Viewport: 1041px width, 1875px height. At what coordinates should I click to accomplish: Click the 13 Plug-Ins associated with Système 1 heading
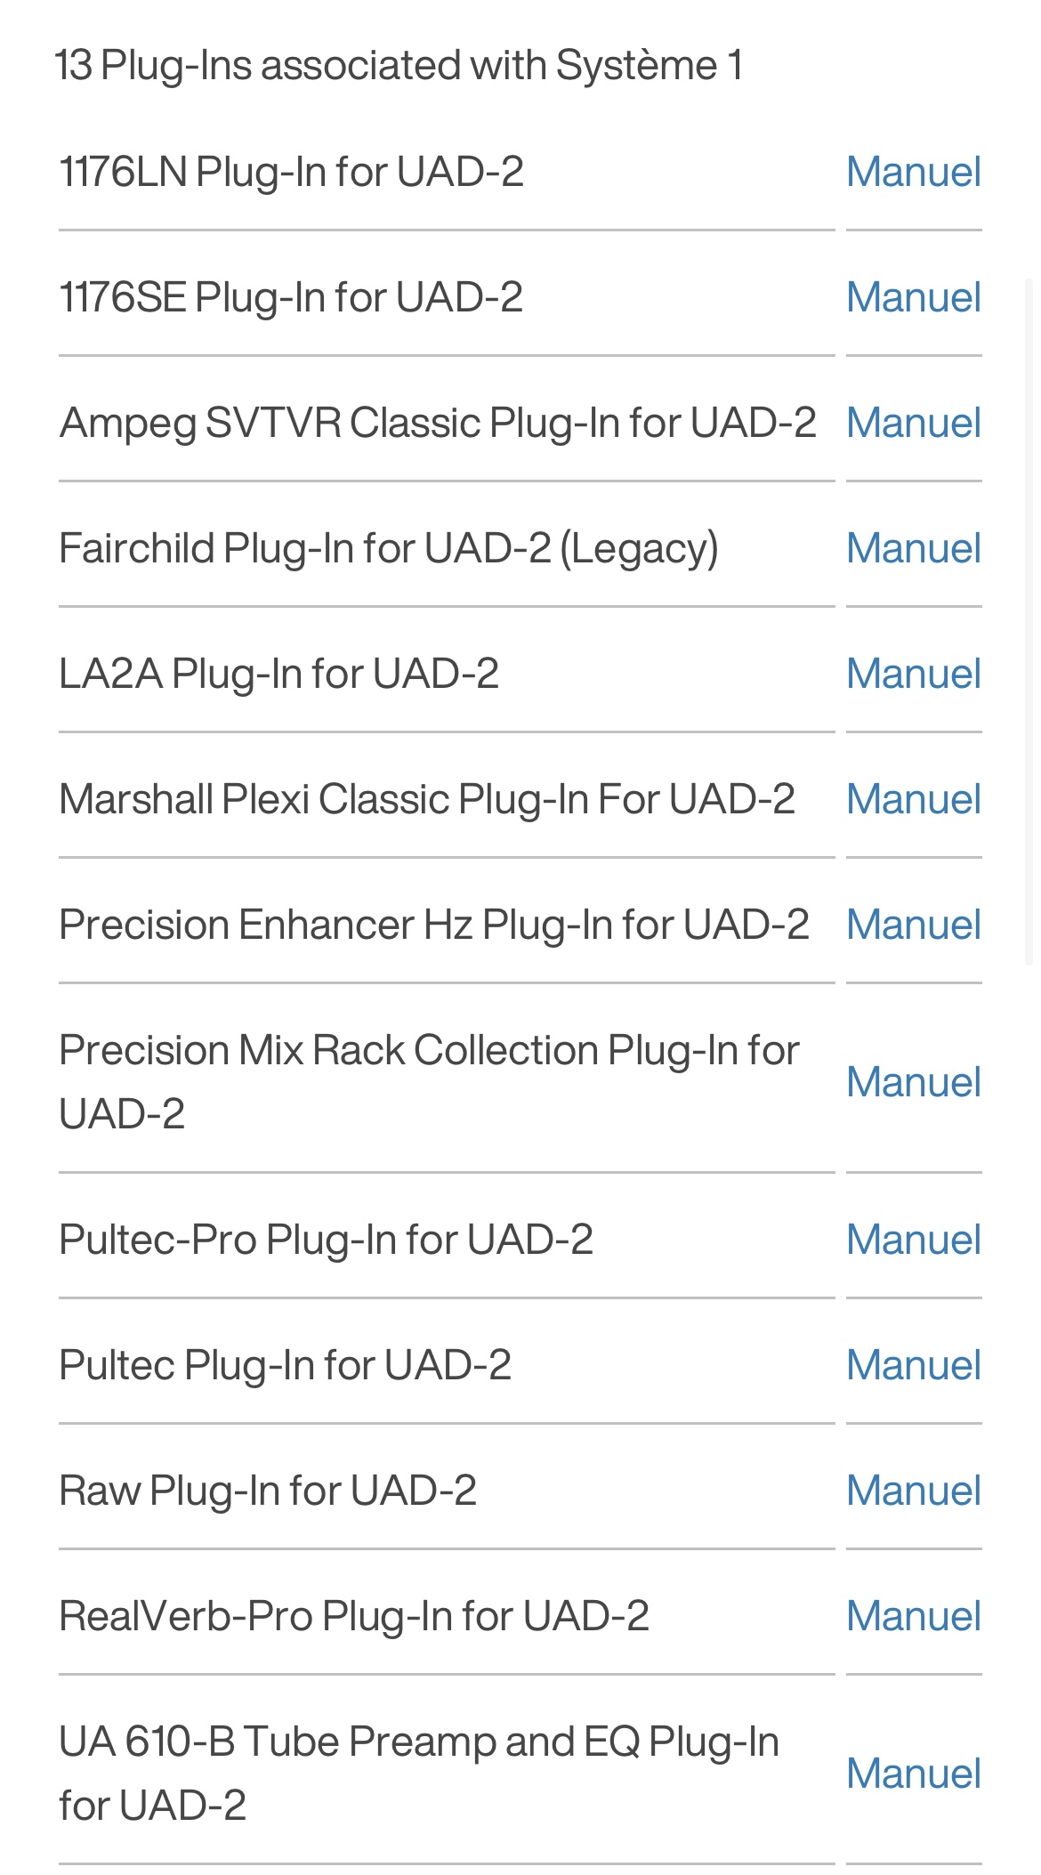pyautogui.click(x=399, y=65)
